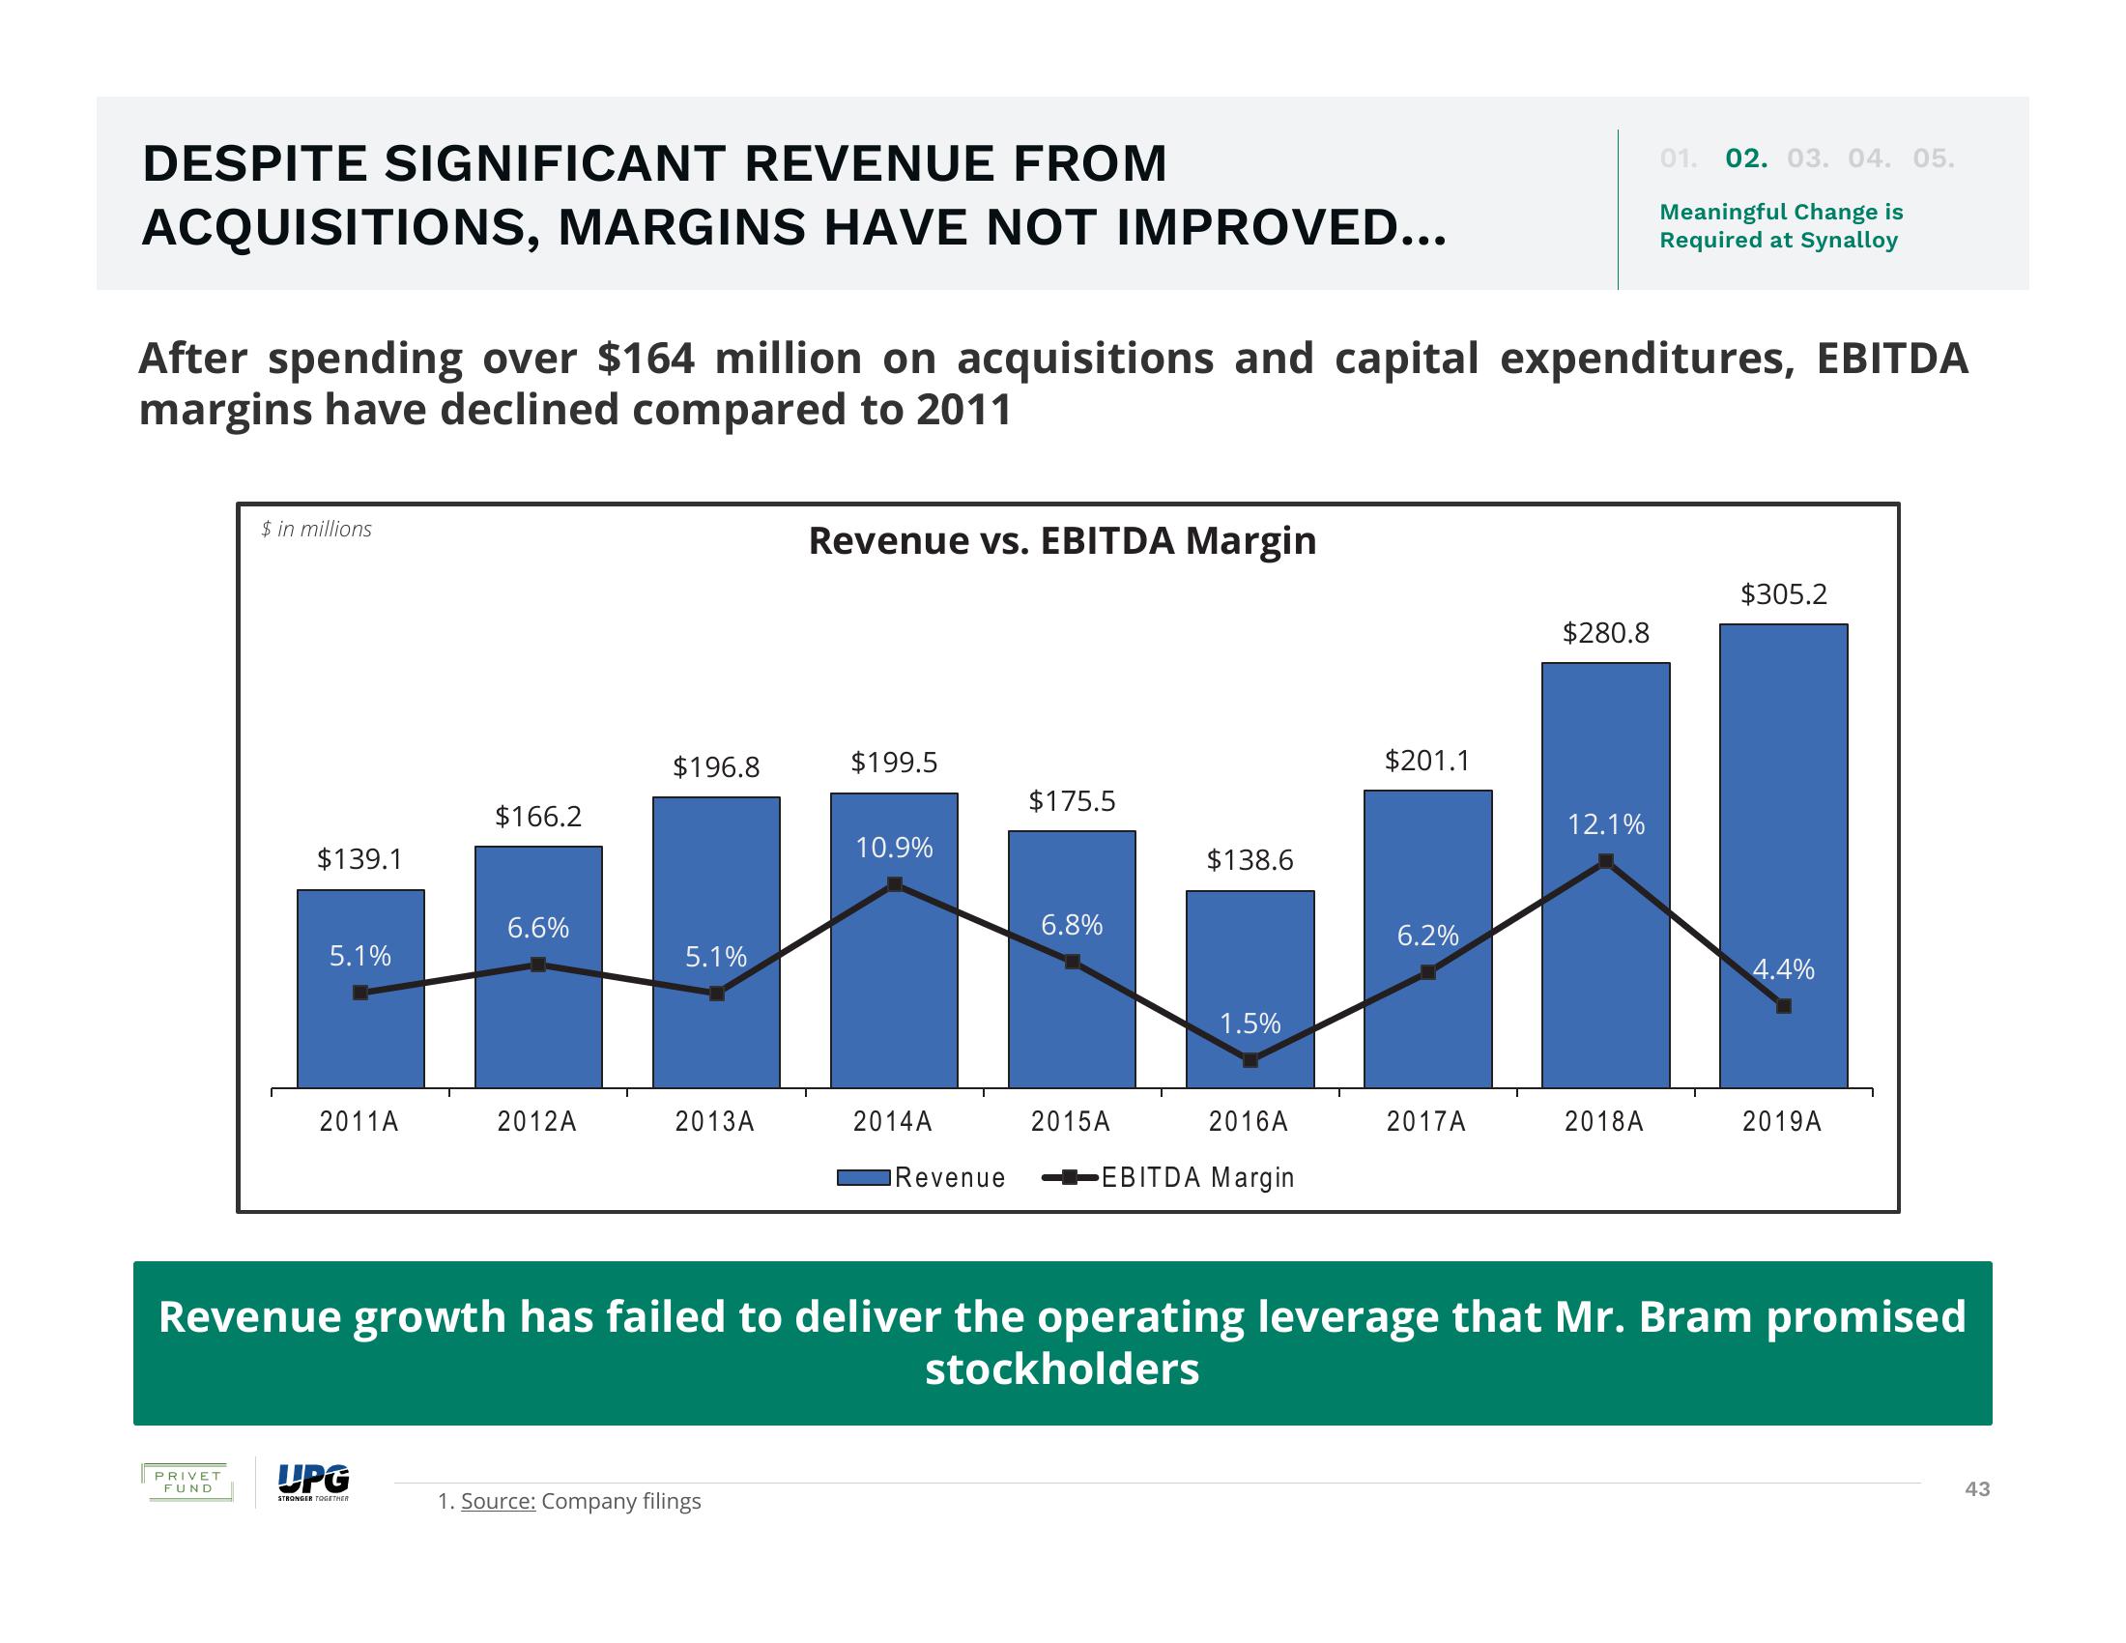The image size is (2126, 1643).
Task: Click the $196.8 revenue label
Action: (x=716, y=767)
